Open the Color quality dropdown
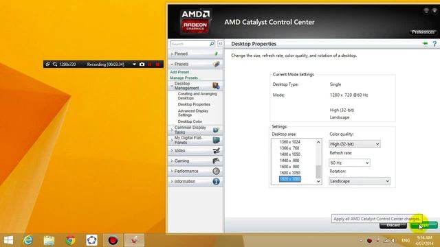Viewport: 440px width, 247px height. pyautogui.click(x=355, y=144)
